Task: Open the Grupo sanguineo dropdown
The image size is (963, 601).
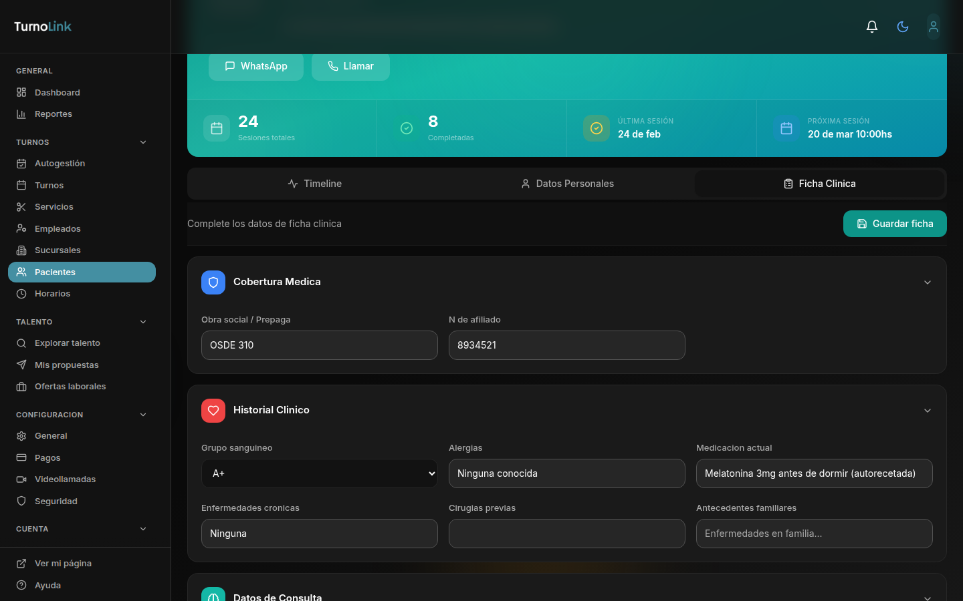Action: [x=319, y=473]
